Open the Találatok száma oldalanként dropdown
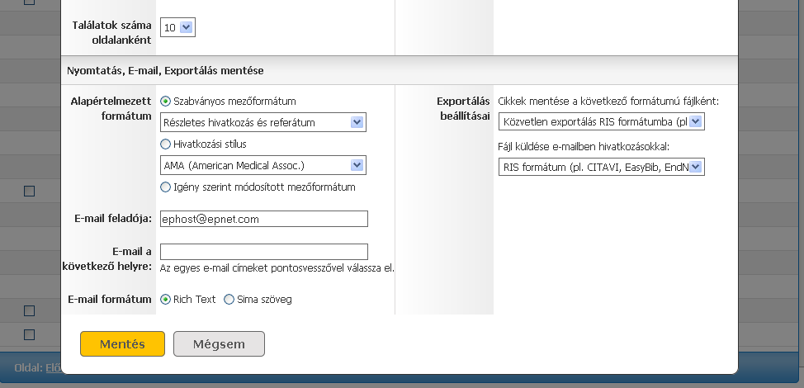804x388 pixels. coord(177,28)
